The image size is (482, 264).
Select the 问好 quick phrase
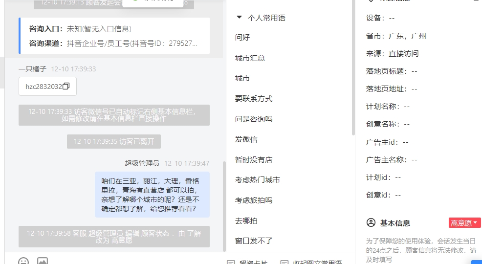242,38
